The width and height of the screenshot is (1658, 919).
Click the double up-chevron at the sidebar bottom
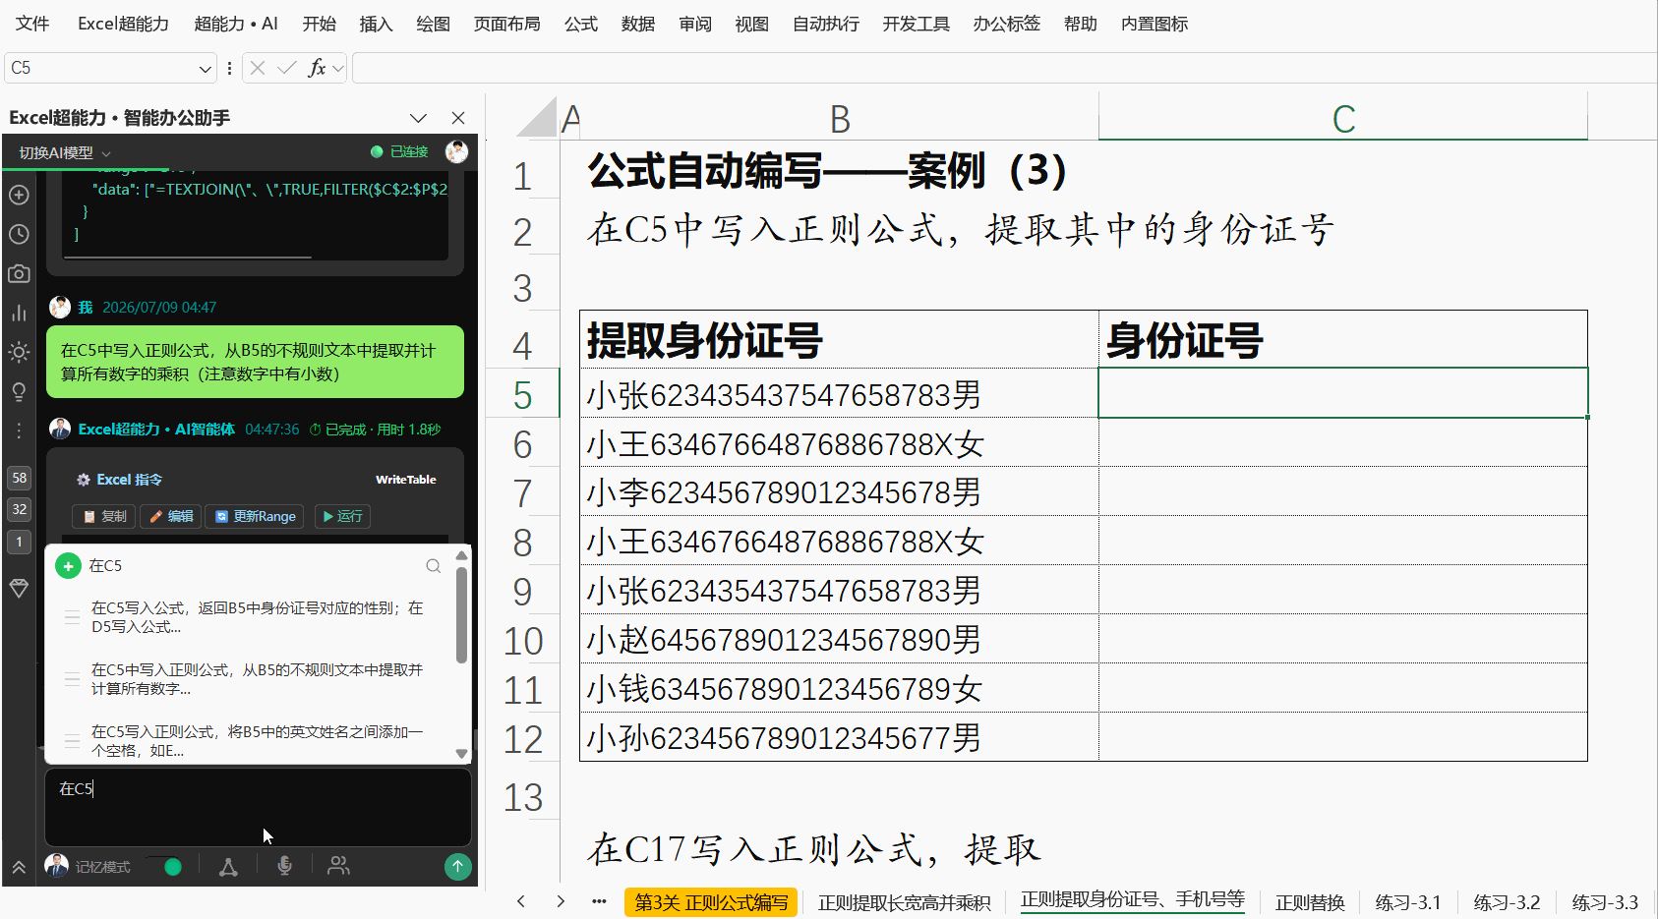19,867
